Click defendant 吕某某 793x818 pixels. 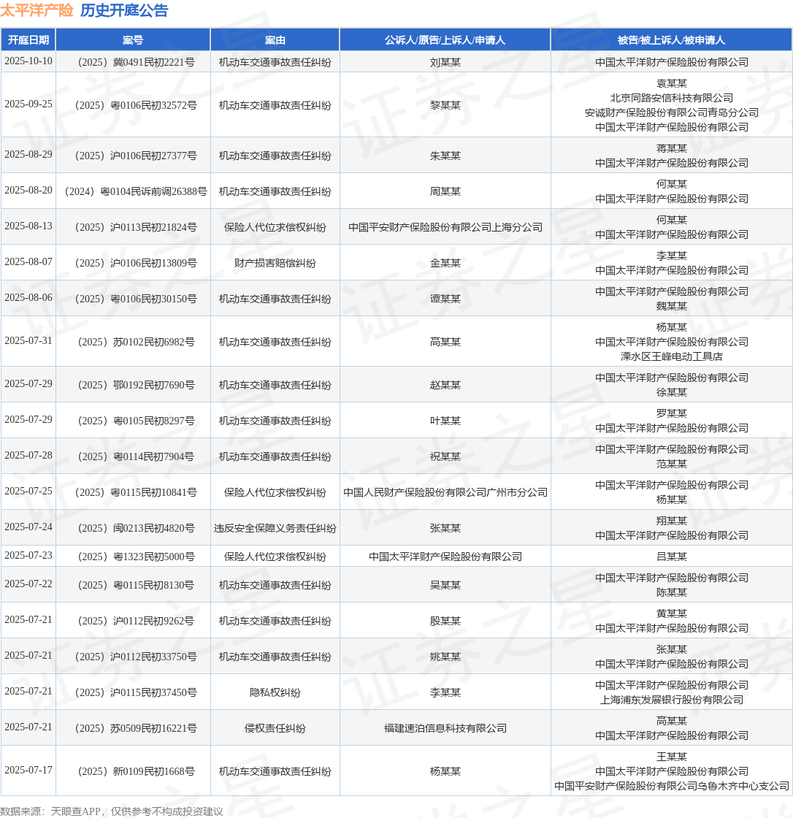coord(672,557)
